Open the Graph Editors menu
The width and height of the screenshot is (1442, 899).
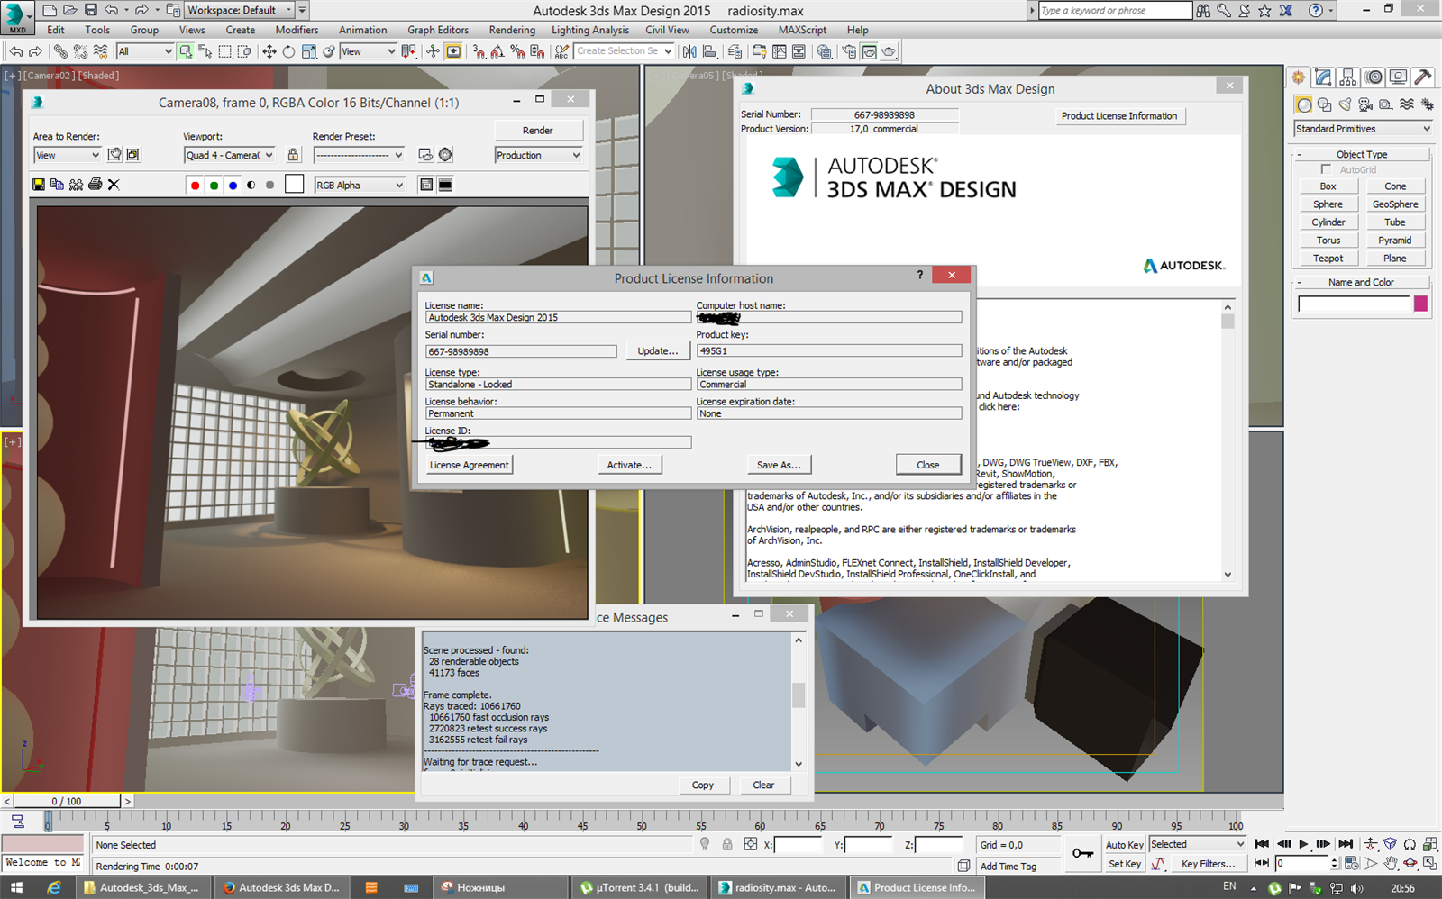tap(438, 30)
